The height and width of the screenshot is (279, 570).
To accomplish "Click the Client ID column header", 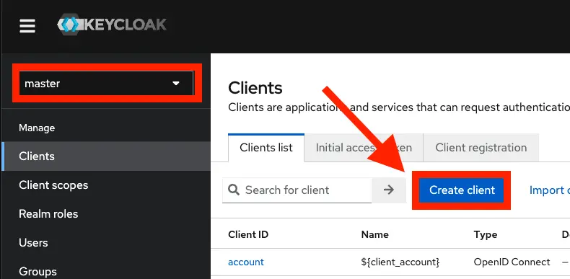I will tap(248, 234).
